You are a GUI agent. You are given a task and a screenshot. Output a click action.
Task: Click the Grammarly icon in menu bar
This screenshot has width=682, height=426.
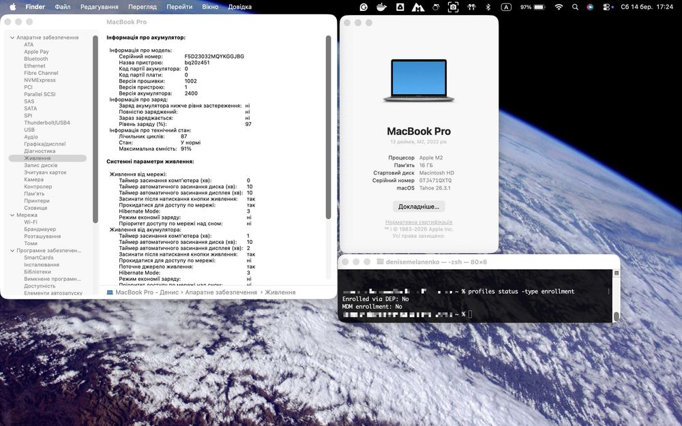[x=364, y=7]
